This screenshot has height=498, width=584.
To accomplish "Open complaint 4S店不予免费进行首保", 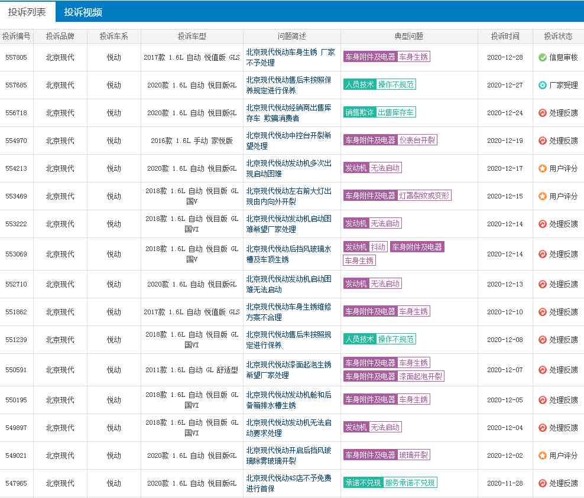I will pyautogui.click(x=288, y=483).
